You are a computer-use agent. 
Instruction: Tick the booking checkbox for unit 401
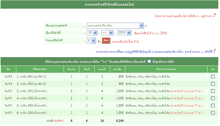(x=213, y=77)
